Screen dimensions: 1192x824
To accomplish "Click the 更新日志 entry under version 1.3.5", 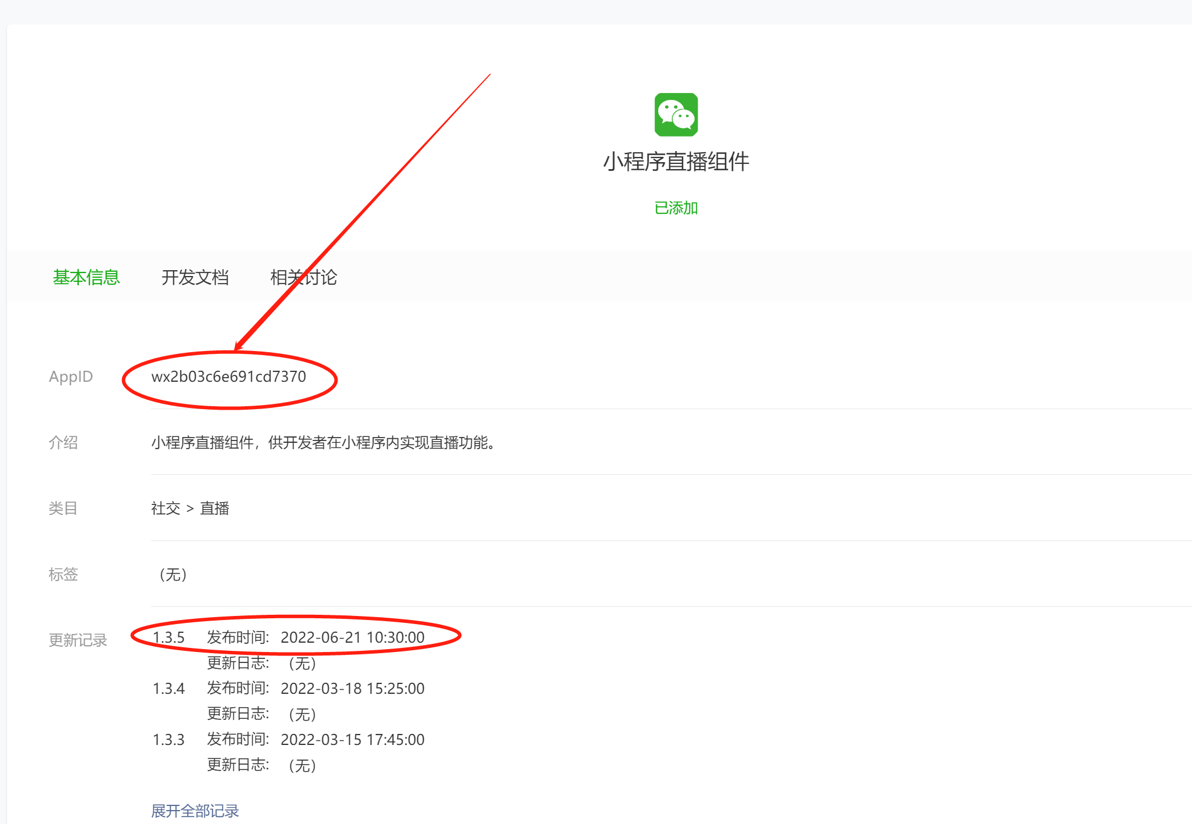I will [x=262, y=663].
